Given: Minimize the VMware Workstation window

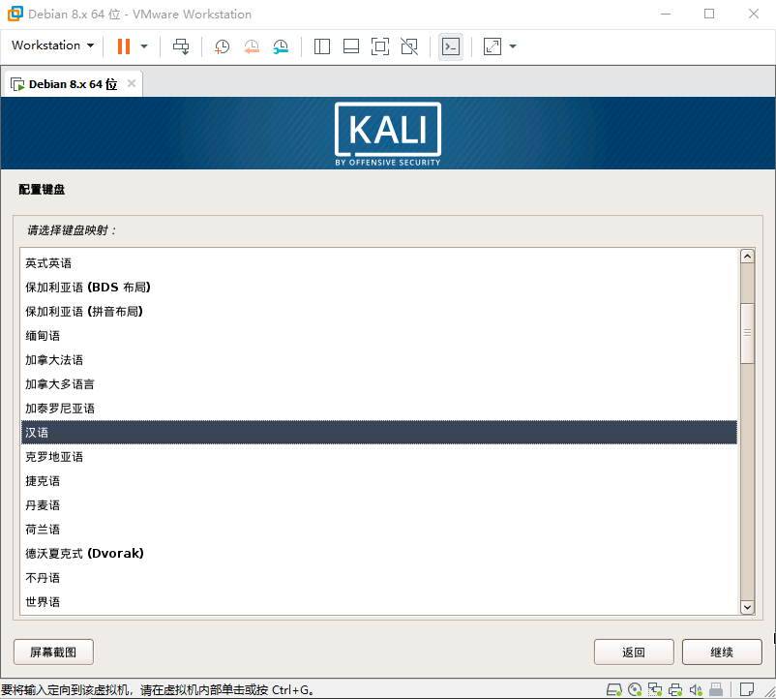Looking at the screenshot, I should point(666,14).
